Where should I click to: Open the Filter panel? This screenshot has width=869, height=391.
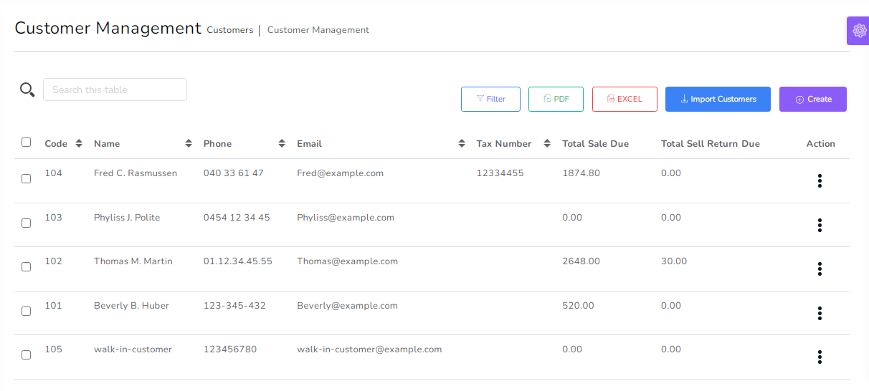tap(491, 100)
